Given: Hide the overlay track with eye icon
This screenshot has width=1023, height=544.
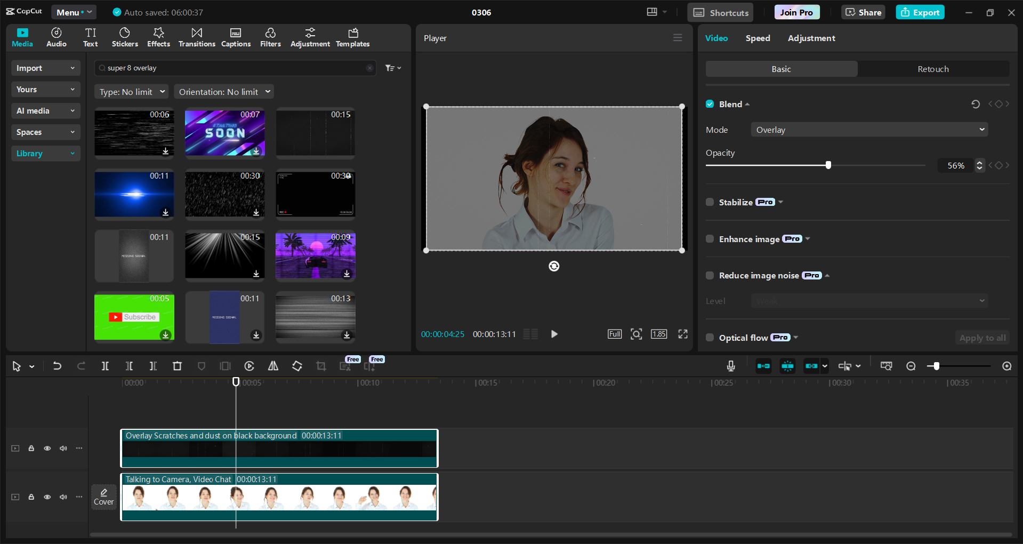Looking at the screenshot, I should click(47, 448).
